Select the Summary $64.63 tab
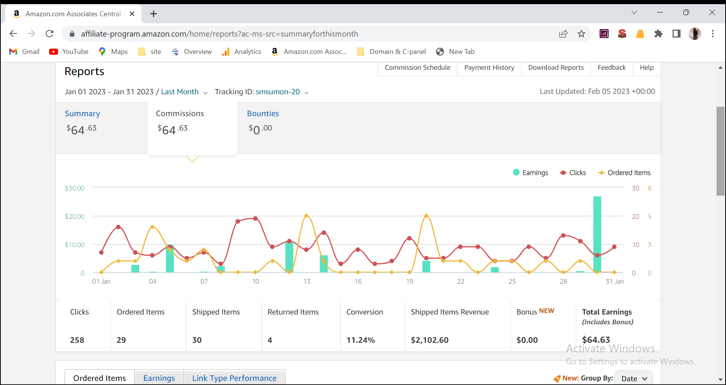The height and width of the screenshot is (385, 726). click(x=102, y=127)
